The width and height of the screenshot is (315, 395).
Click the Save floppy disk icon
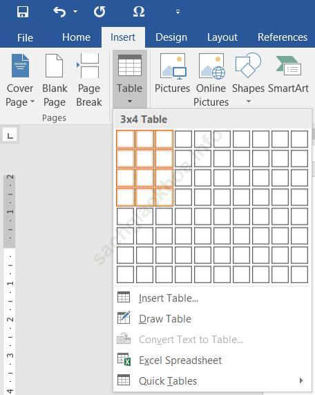pos(23,12)
